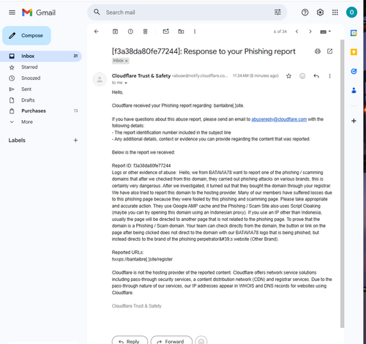Open Google Tasks side panel
This screenshot has height=344, width=366.
coord(354,71)
